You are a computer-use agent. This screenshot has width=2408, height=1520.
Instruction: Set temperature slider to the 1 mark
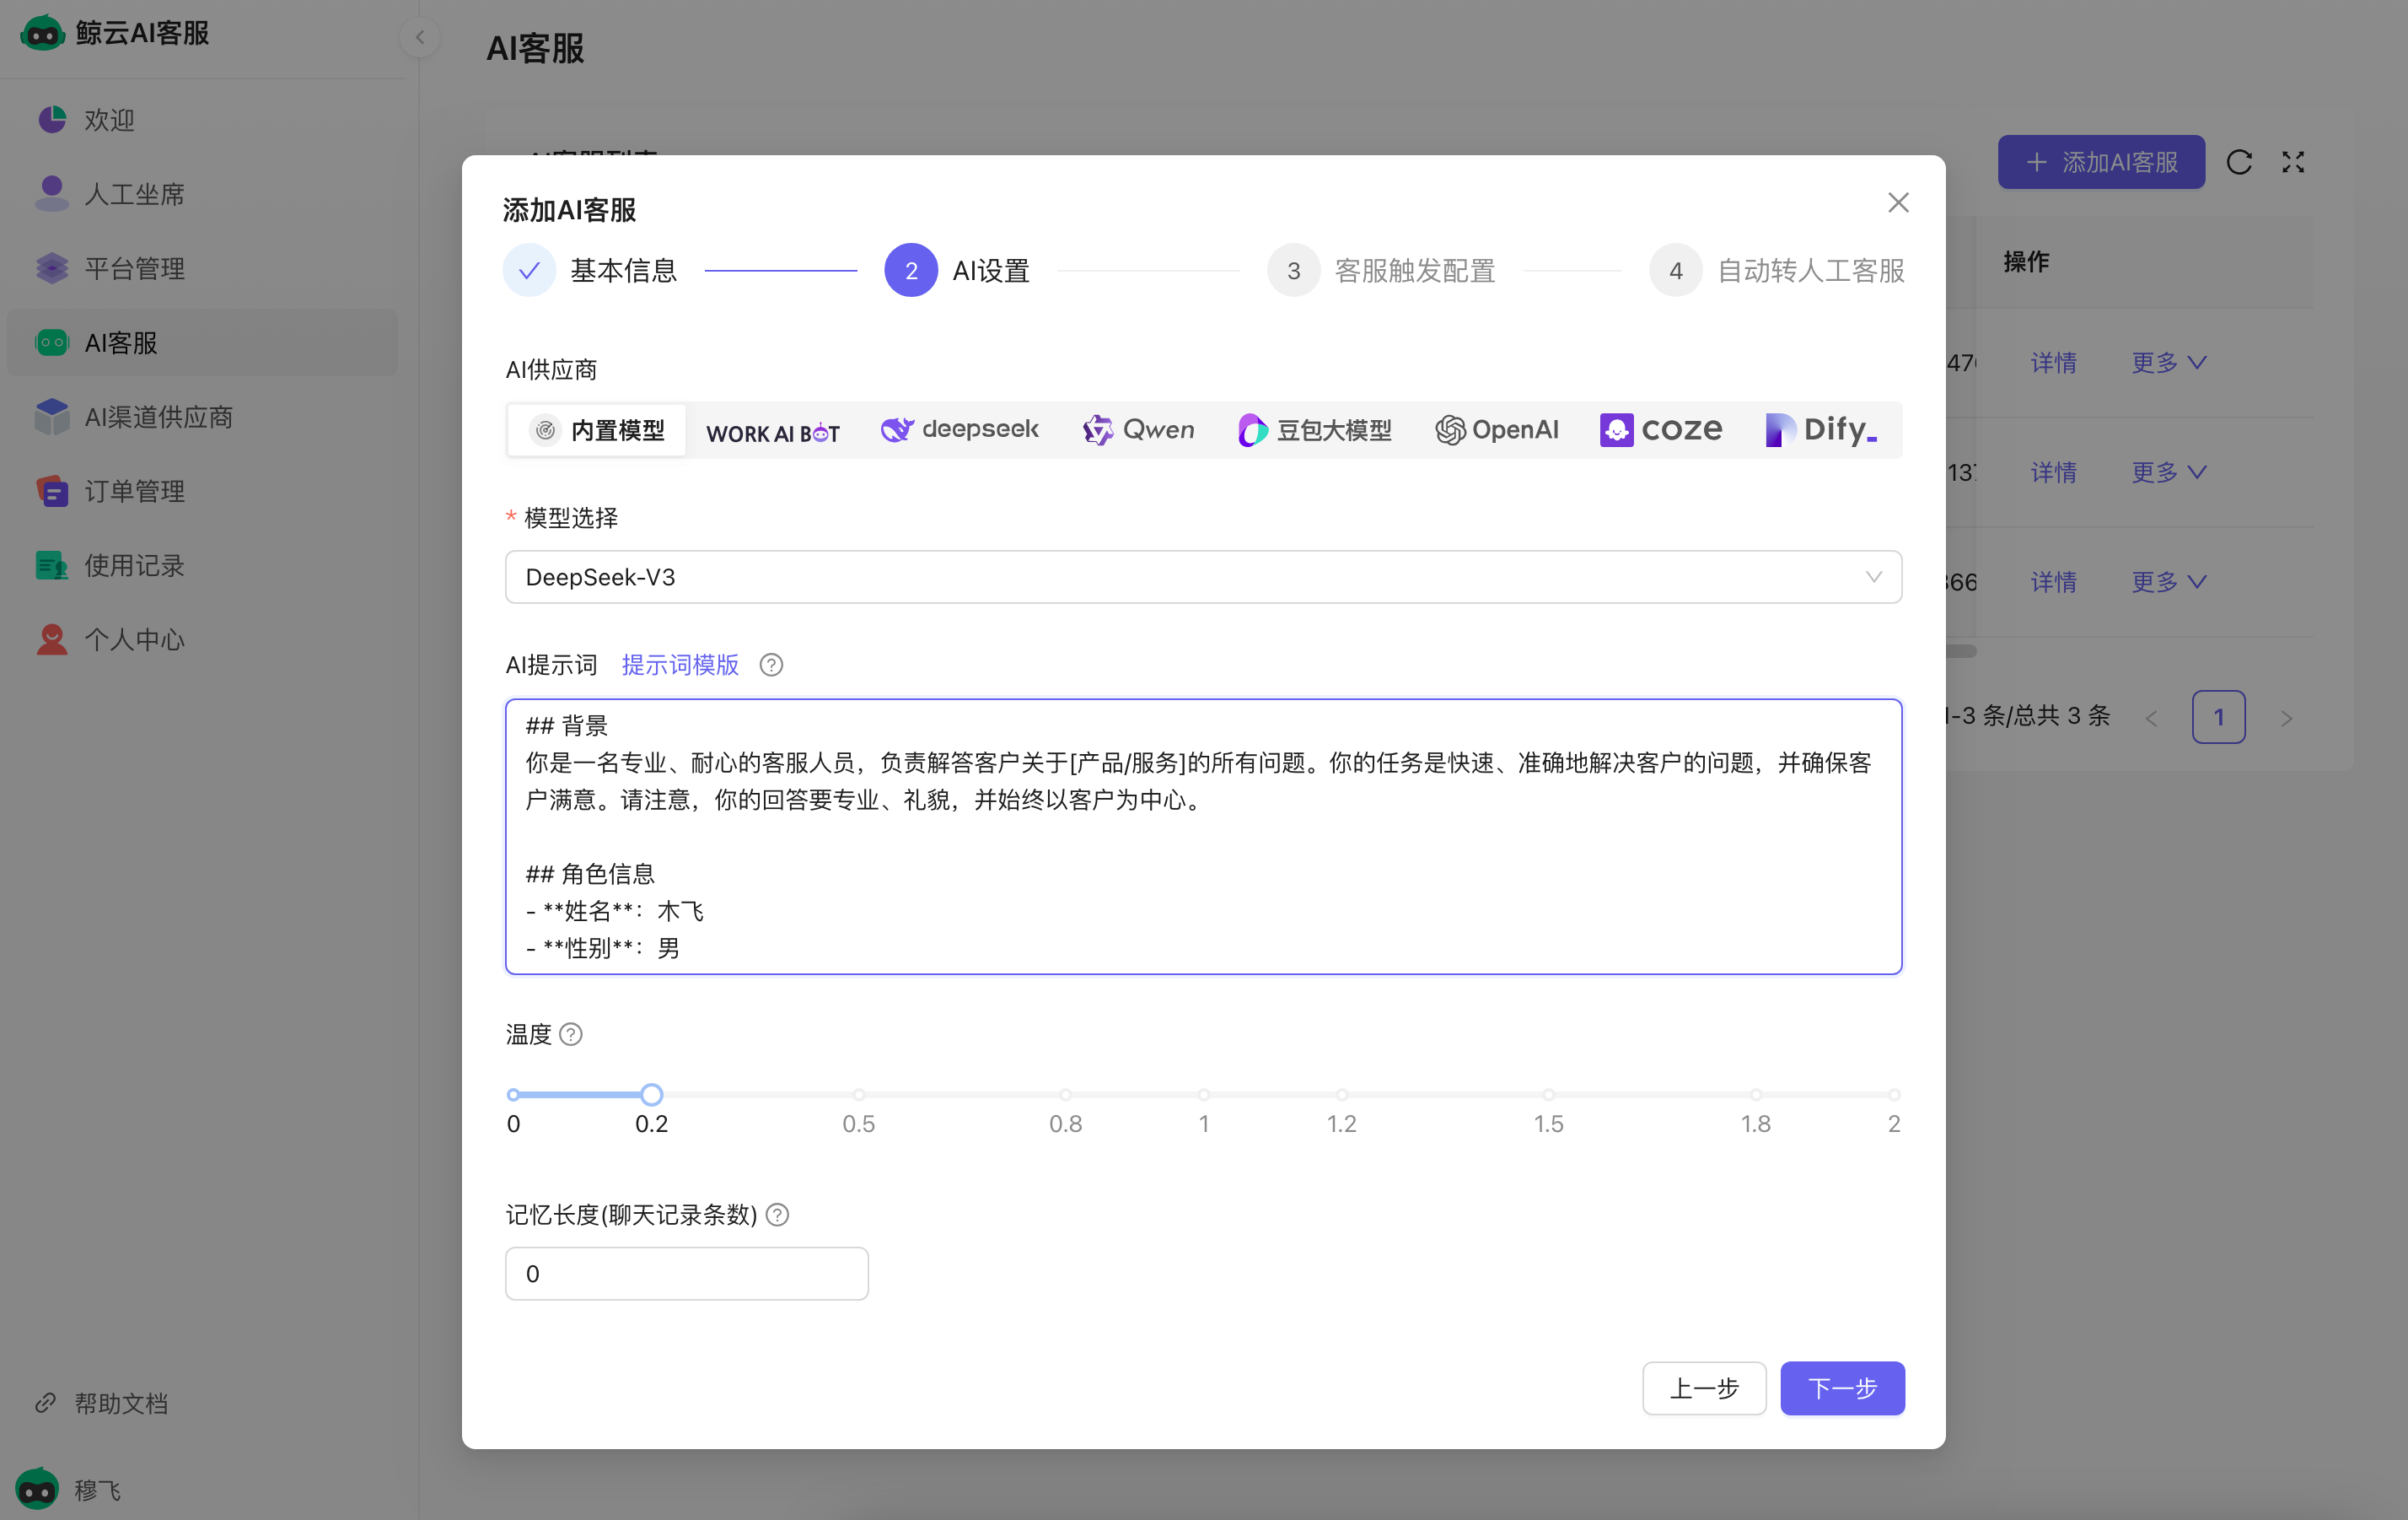click(x=1203, y=1095)
